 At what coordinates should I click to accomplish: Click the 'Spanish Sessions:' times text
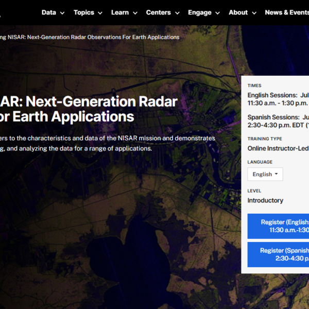pos(273,117)
